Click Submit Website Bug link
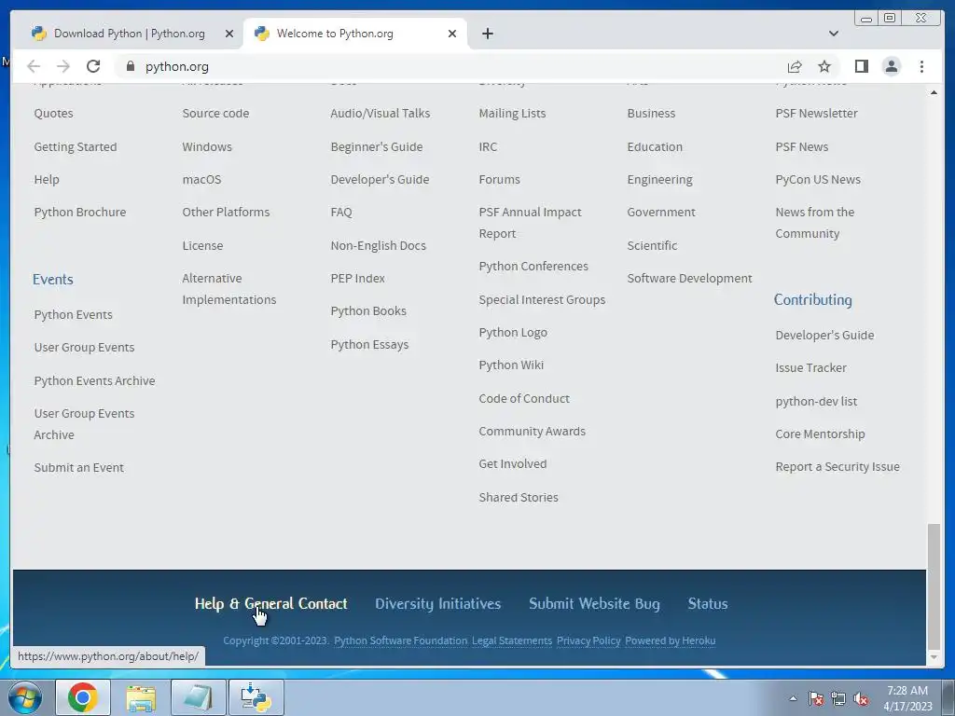Viewport: 955px width, 716px height. click(594, 603)
